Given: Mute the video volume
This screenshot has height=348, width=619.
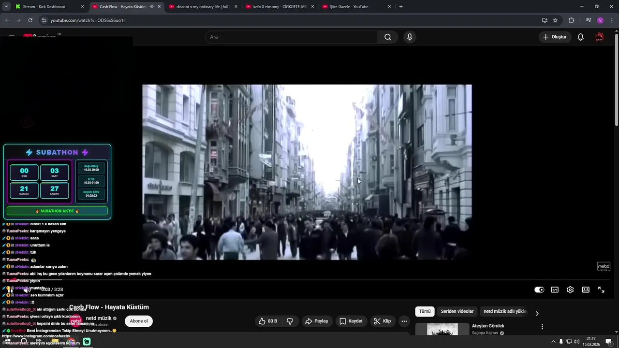Looking at the screenshot, I should (x=27, y=290).
